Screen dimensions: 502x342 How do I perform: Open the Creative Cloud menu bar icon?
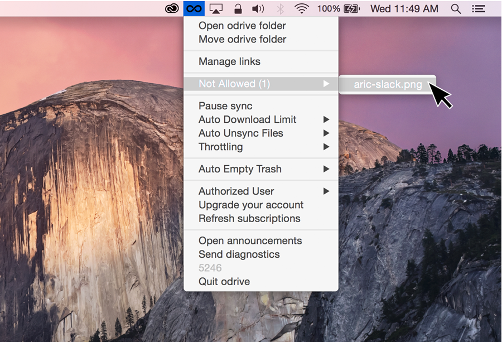(x=172, y=8)
